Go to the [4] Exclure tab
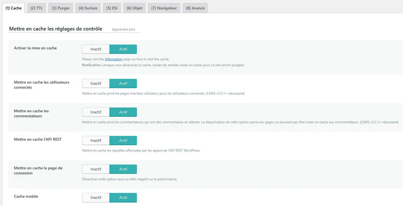Screen dimensions: 403x206 click(88, 8)
